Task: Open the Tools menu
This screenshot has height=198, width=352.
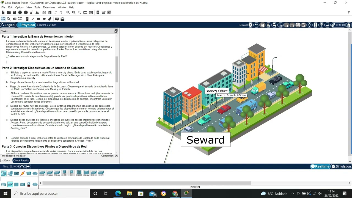Action: (37, 7)
